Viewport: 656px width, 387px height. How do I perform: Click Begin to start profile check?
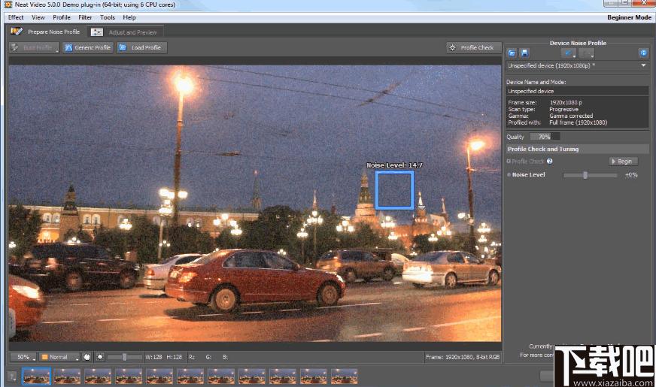pos(623,162)
